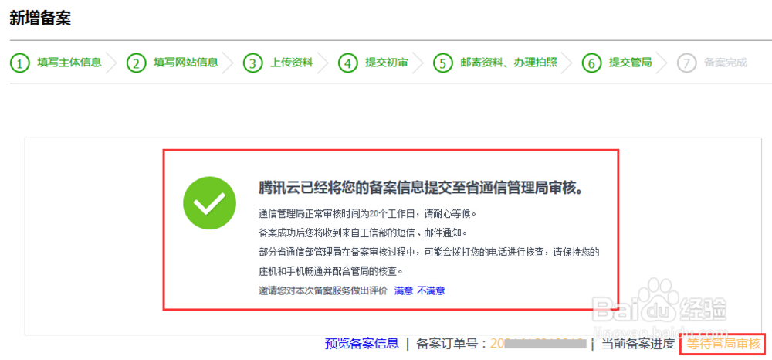The height and width of the screenshot is (360, 772).
Task: Rate the service as 不满意
Action: pyautogui.click(x=432, y=290)
